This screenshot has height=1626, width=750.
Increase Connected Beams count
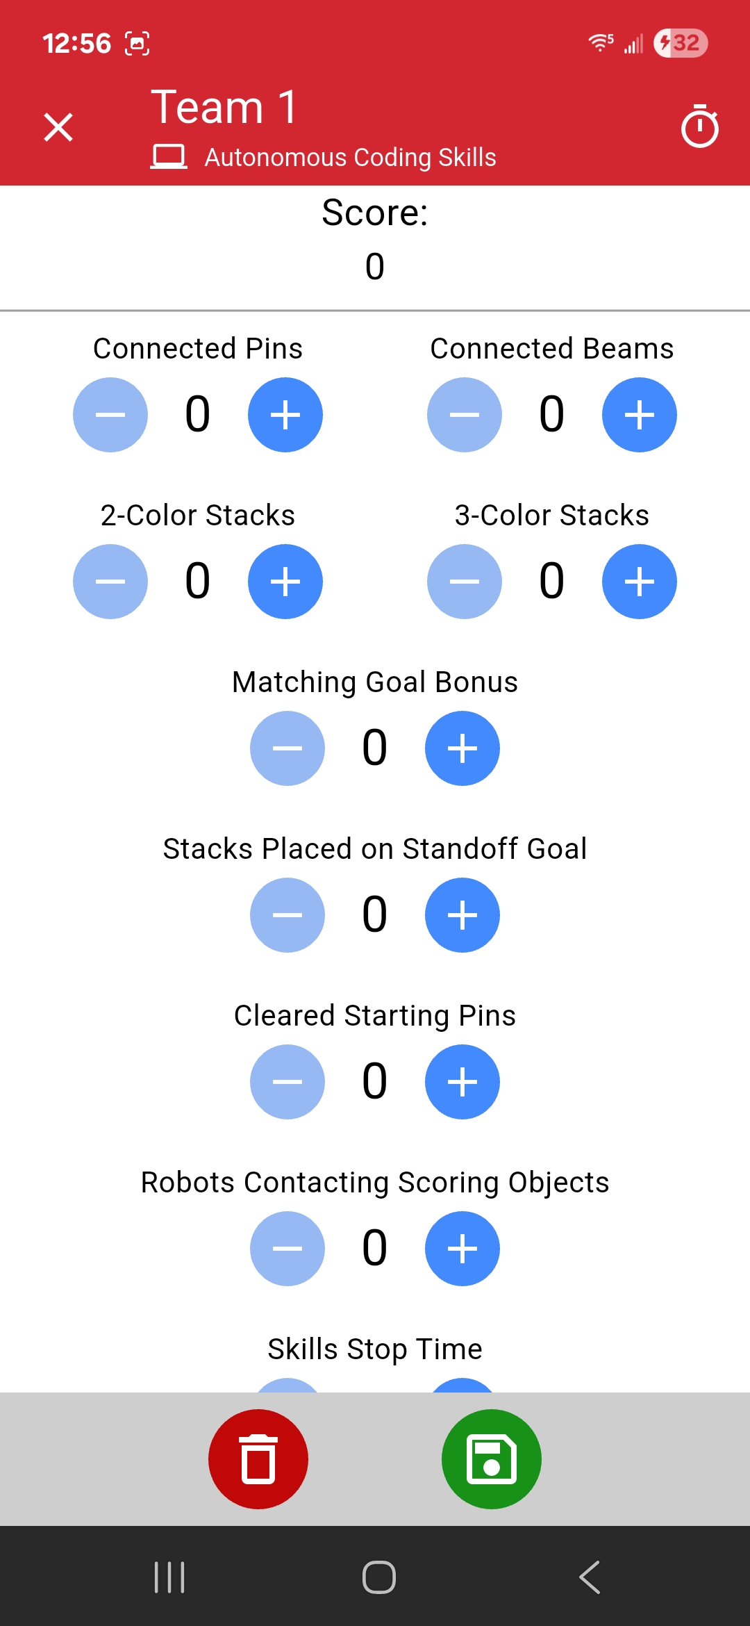640,415
